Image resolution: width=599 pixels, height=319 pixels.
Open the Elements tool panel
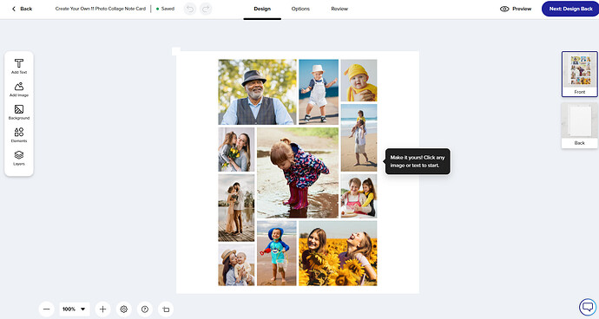(19, 135)
